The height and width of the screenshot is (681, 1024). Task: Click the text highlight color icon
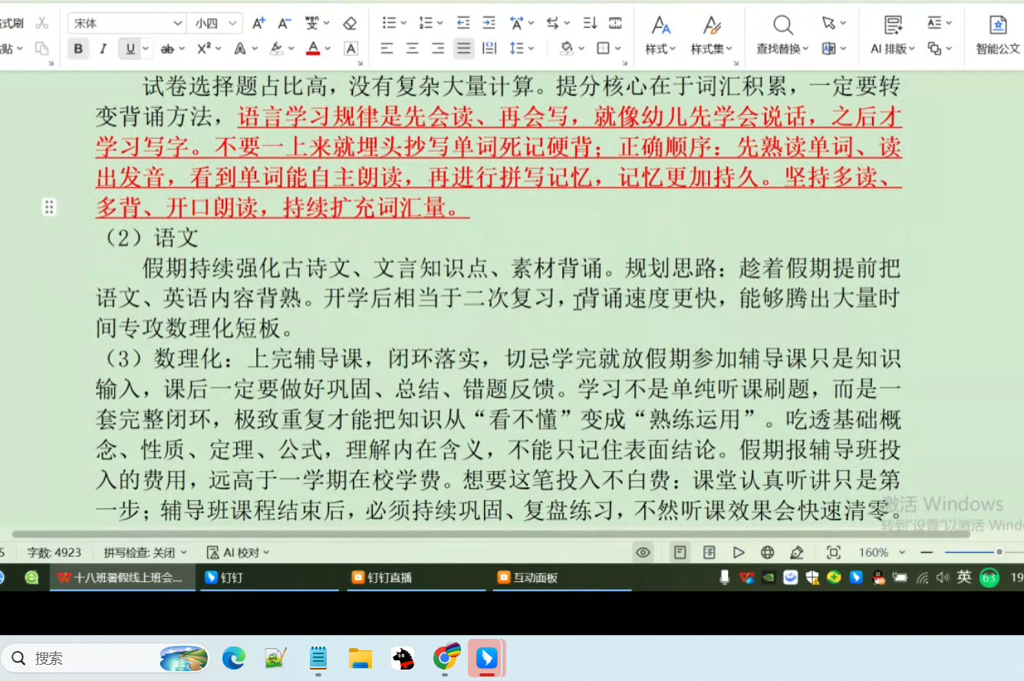pos(277,49)
